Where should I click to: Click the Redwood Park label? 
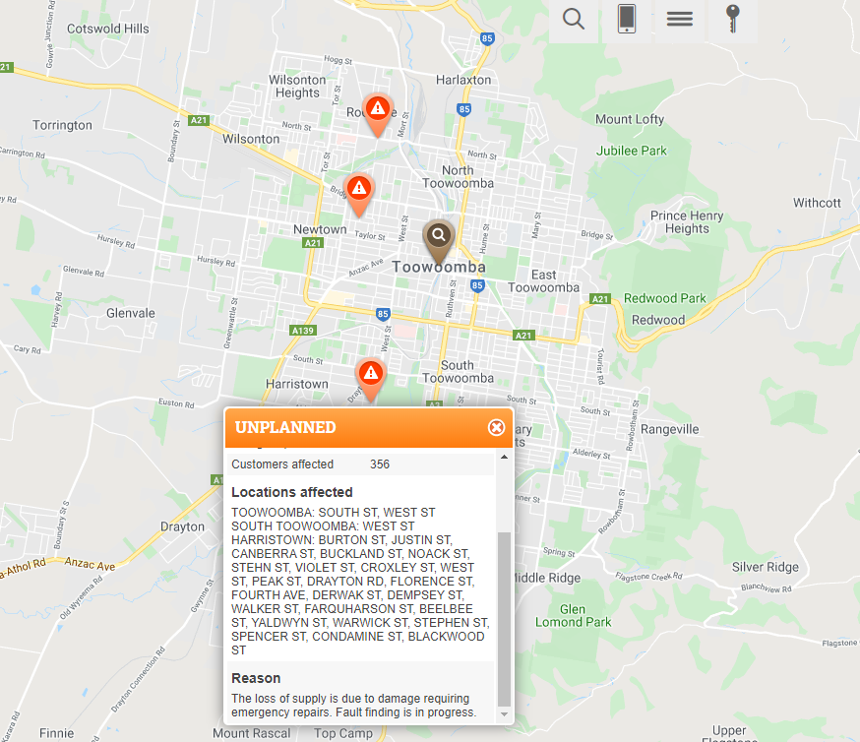665,298
